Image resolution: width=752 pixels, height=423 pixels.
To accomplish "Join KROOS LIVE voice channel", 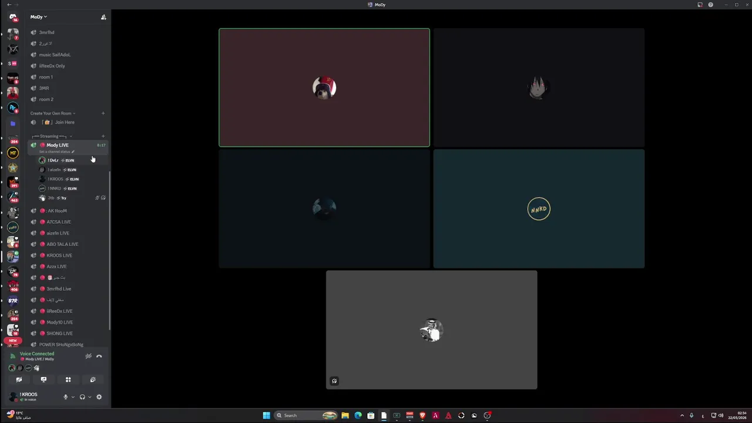I will (x=68, y=256).
